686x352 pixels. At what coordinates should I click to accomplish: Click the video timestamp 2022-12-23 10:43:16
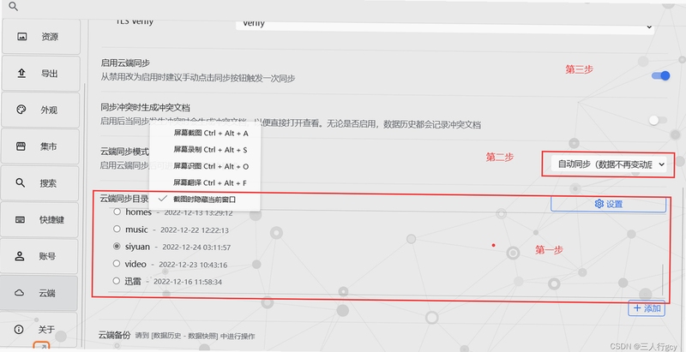193,265
